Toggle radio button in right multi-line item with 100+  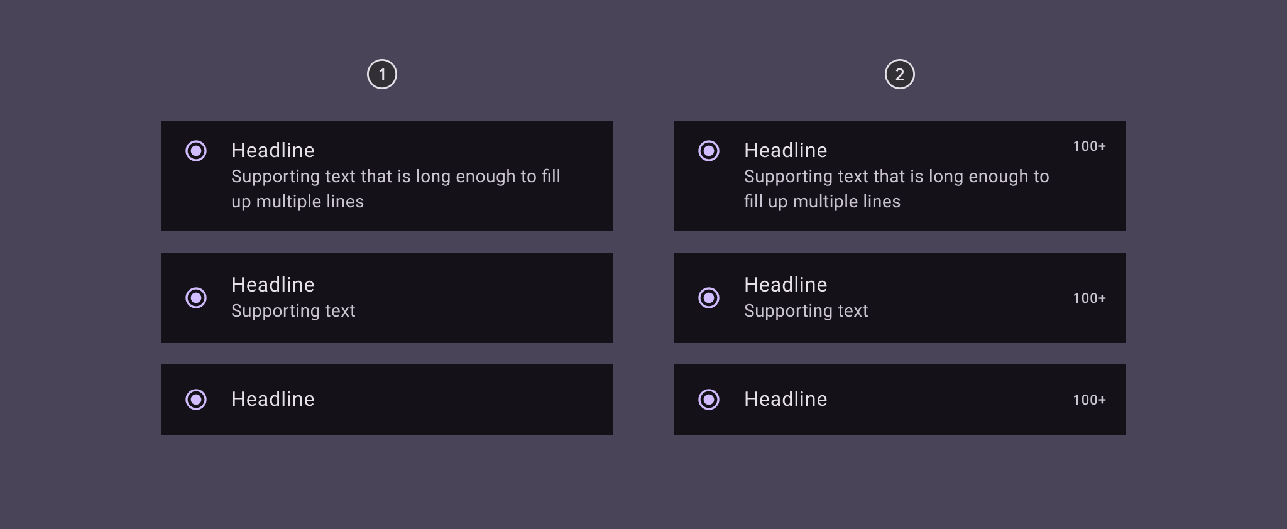pos(709,151)
